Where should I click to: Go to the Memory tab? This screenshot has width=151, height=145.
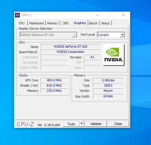pos(53,23)
